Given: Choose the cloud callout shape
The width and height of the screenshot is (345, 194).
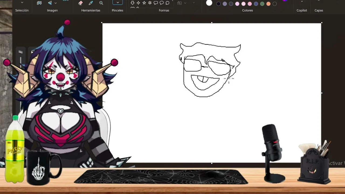Looking at the screenshot, I should (x=167, y=3).
